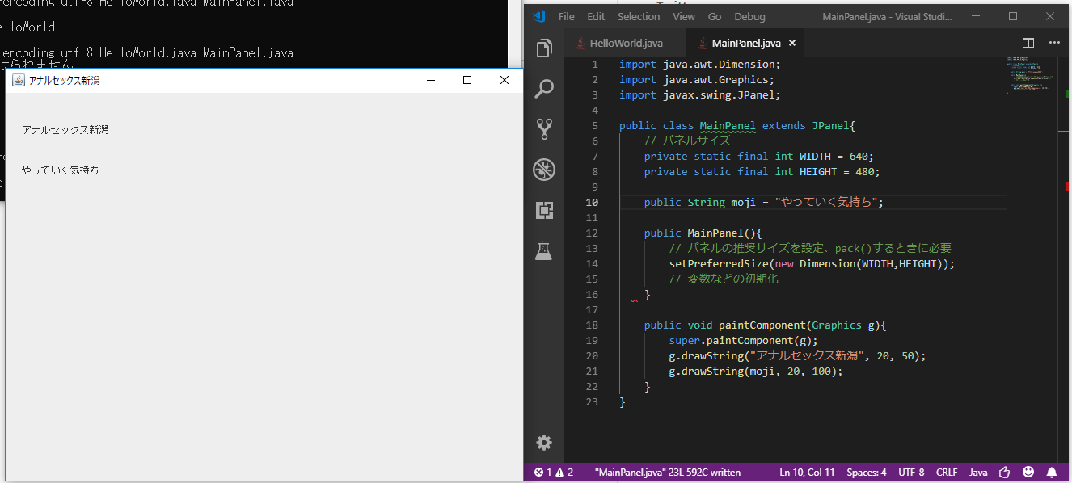
Task: Open the Source Control view
Action: click(544, 128)
